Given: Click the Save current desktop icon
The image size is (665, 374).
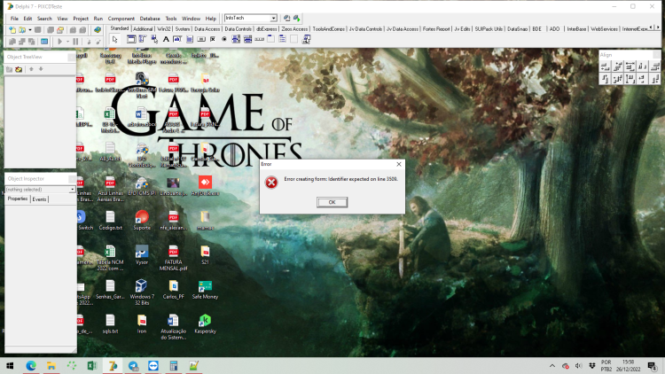Looking at the screenshot, I should pos(286,19).
